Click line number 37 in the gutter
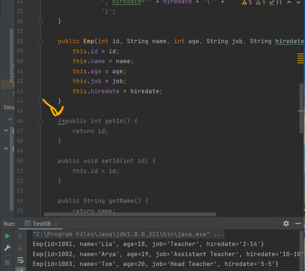The width and height of the screenshot is (305, 271). 20,31
